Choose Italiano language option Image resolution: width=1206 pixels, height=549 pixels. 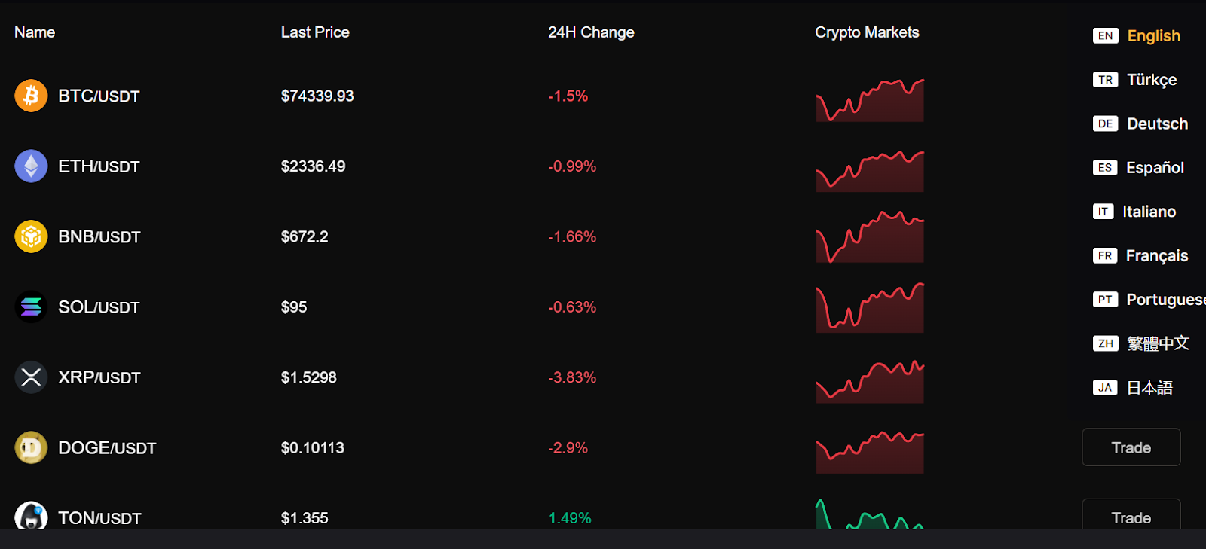1150,211
